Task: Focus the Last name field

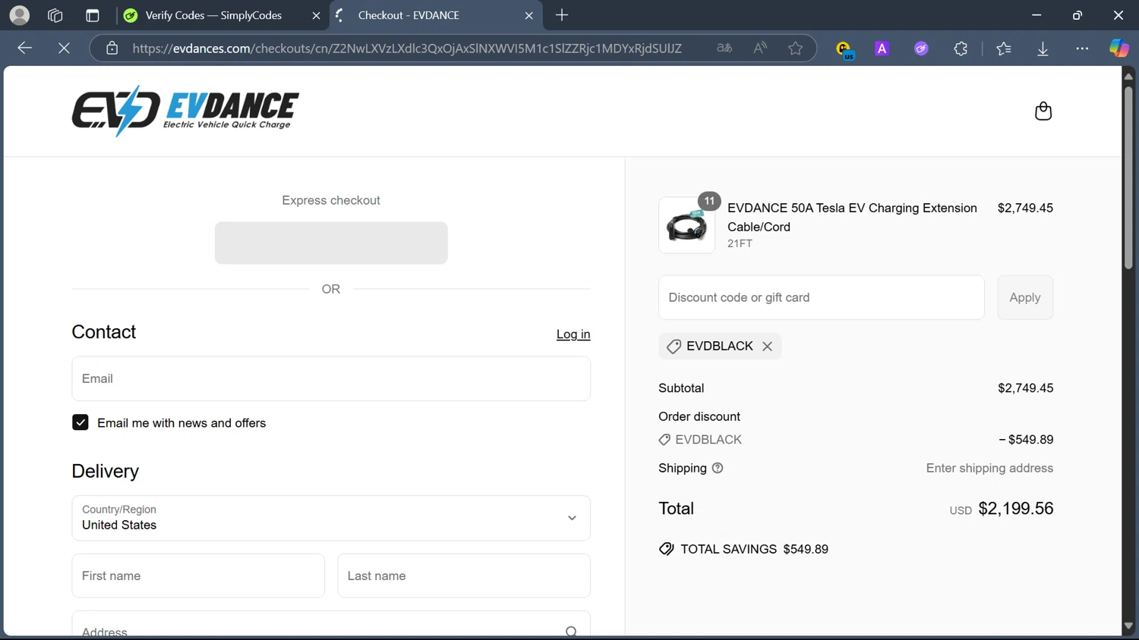Action: pos(464,576)
